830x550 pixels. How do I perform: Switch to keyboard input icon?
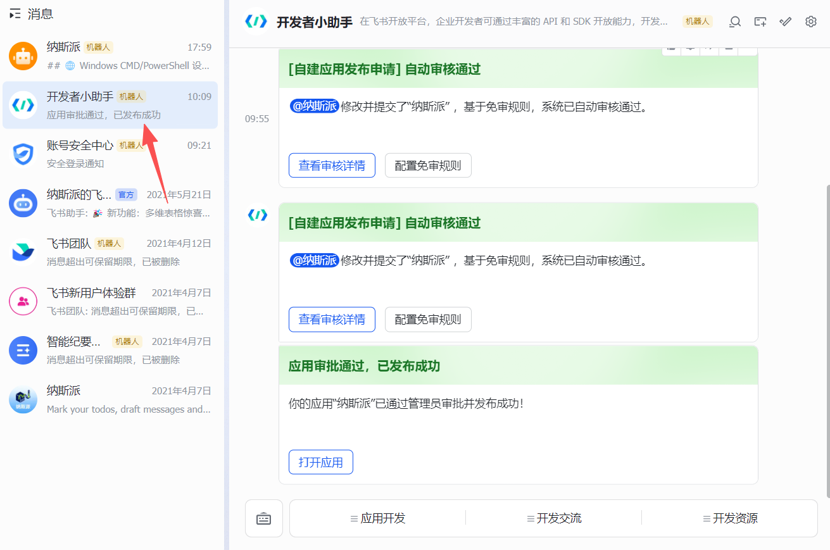pos(264,518)
